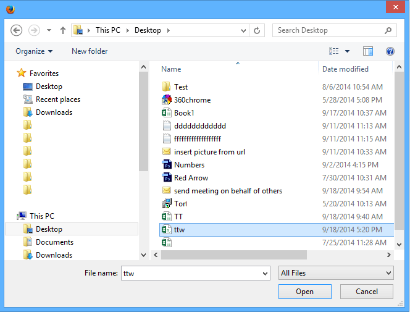
Task: Select send meeting on behalf mail icon
Action: [166, 190]
